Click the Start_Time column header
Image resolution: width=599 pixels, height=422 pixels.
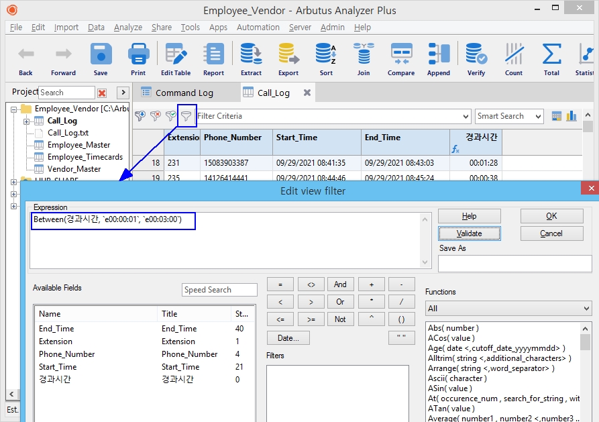click(x=317, y=142)
